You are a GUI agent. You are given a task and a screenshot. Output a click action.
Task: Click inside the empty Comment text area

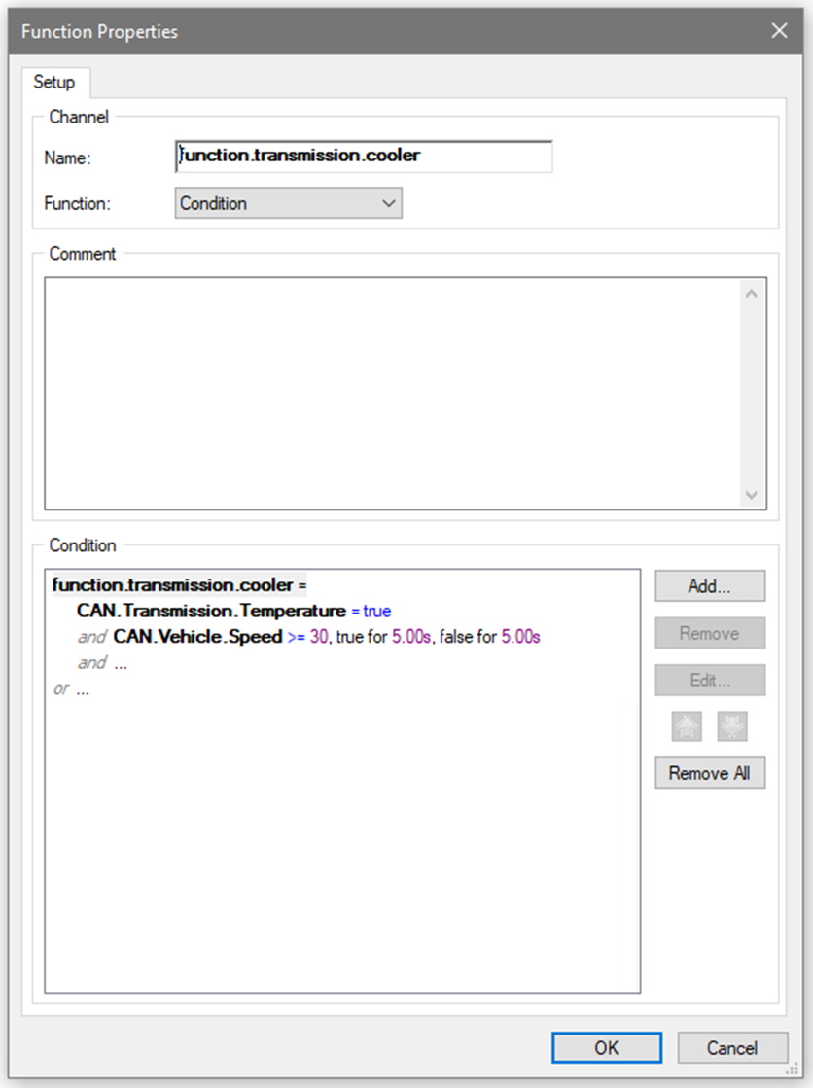tap(389, 393)
